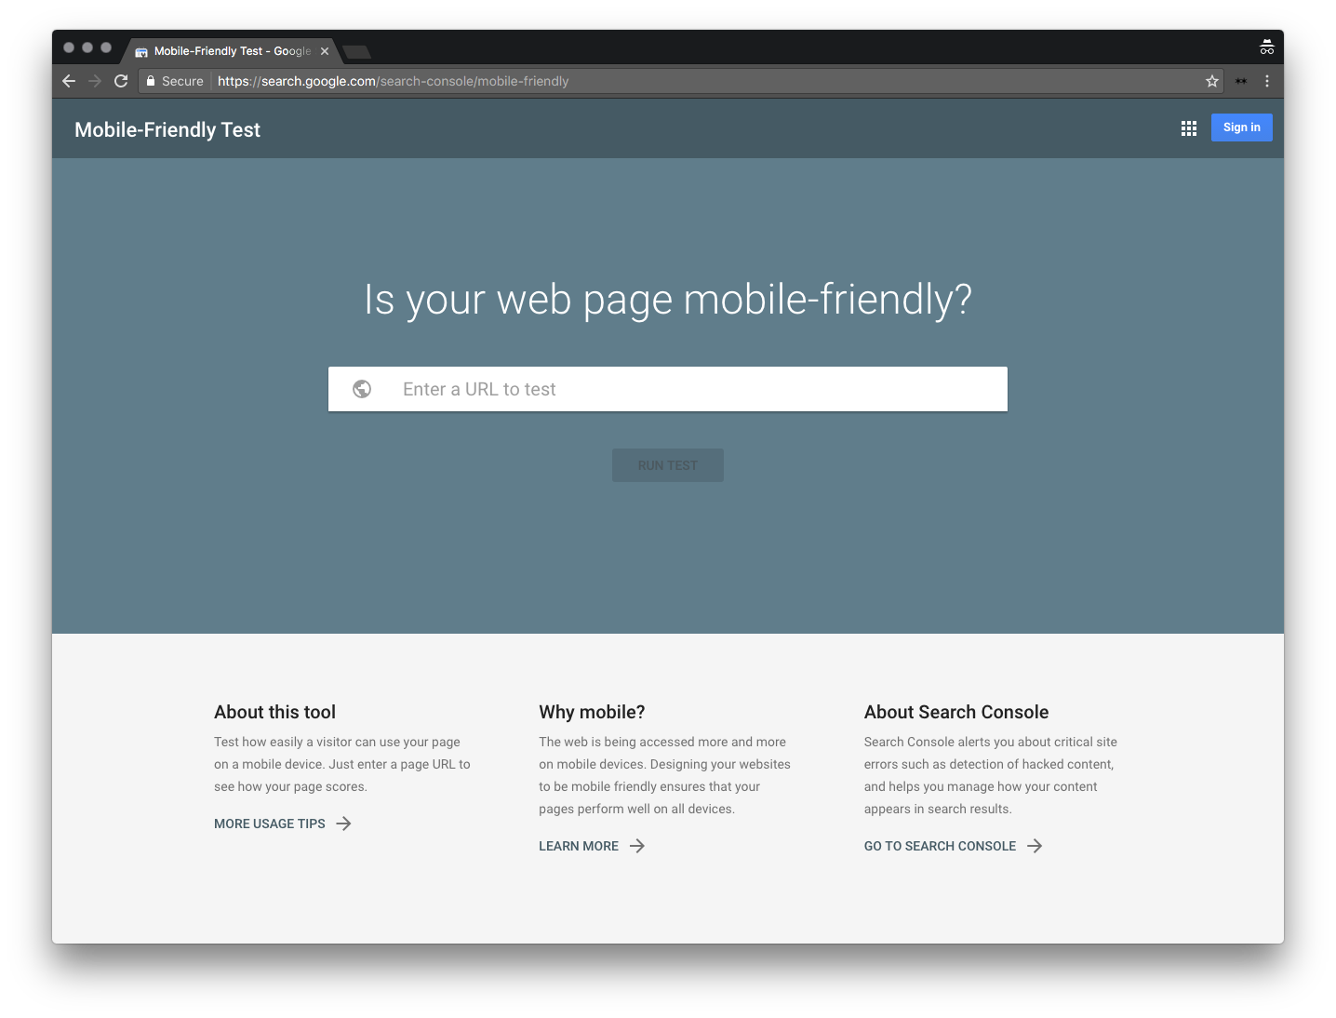Click the globe icon in the URL field
This screenshot has height=1018, width=1336.
[362, 389]
